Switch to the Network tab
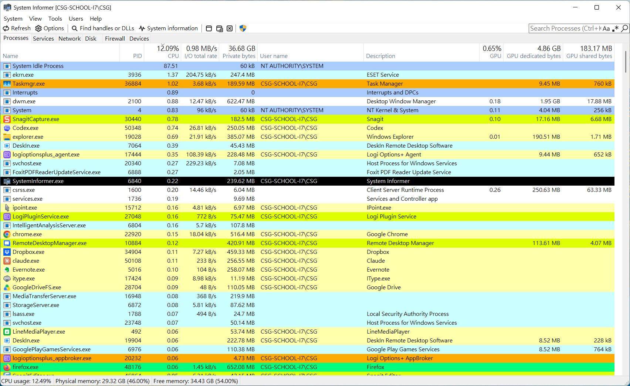Screen dimensions: 630x386 coord(70,39)
